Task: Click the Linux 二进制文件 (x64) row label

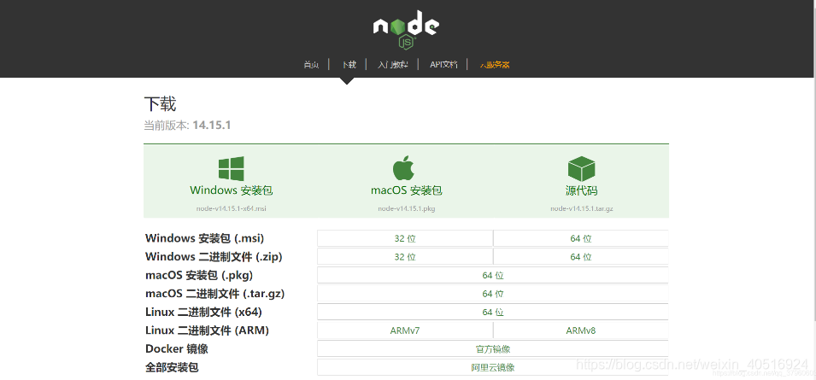Action: [203, 312]
